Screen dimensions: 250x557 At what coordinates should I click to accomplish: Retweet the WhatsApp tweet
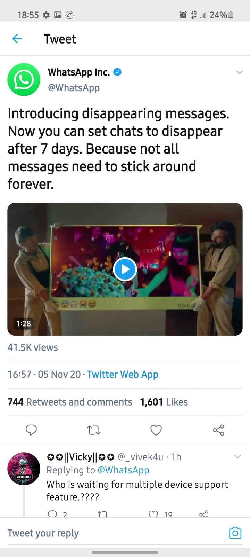pos(94,431)
